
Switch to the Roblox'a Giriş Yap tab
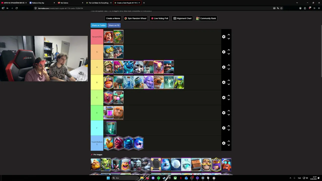(42, 3)
